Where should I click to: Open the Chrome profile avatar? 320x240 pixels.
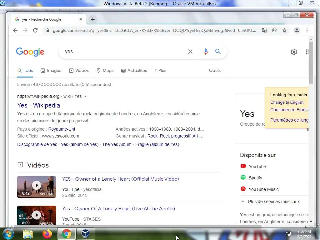297,30
